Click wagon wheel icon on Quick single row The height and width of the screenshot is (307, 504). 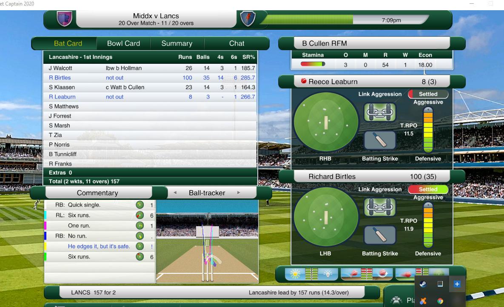click(140, 205)
